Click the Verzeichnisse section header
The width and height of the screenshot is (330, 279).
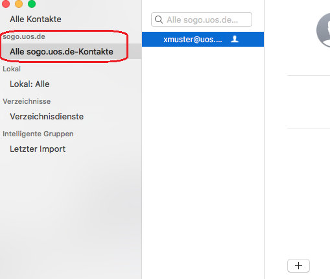(27, 101)
